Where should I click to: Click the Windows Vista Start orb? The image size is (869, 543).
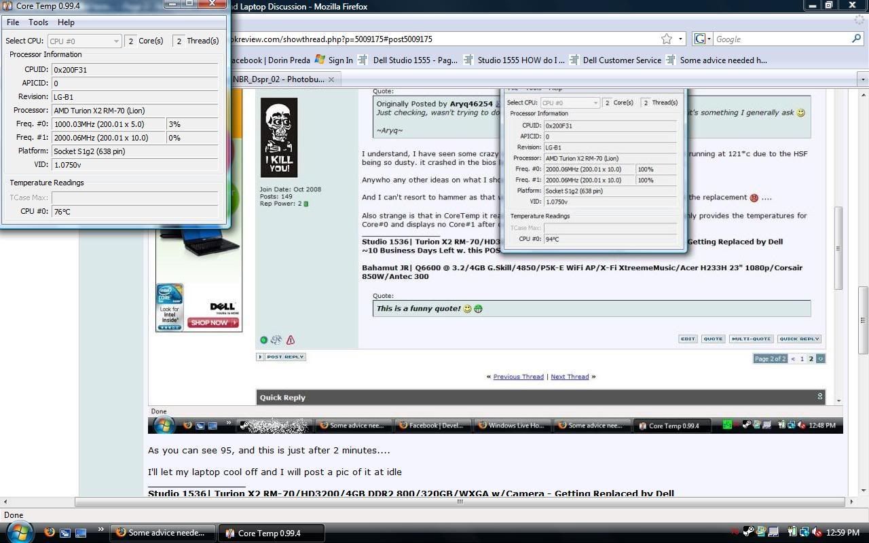[x=18, y=532]
